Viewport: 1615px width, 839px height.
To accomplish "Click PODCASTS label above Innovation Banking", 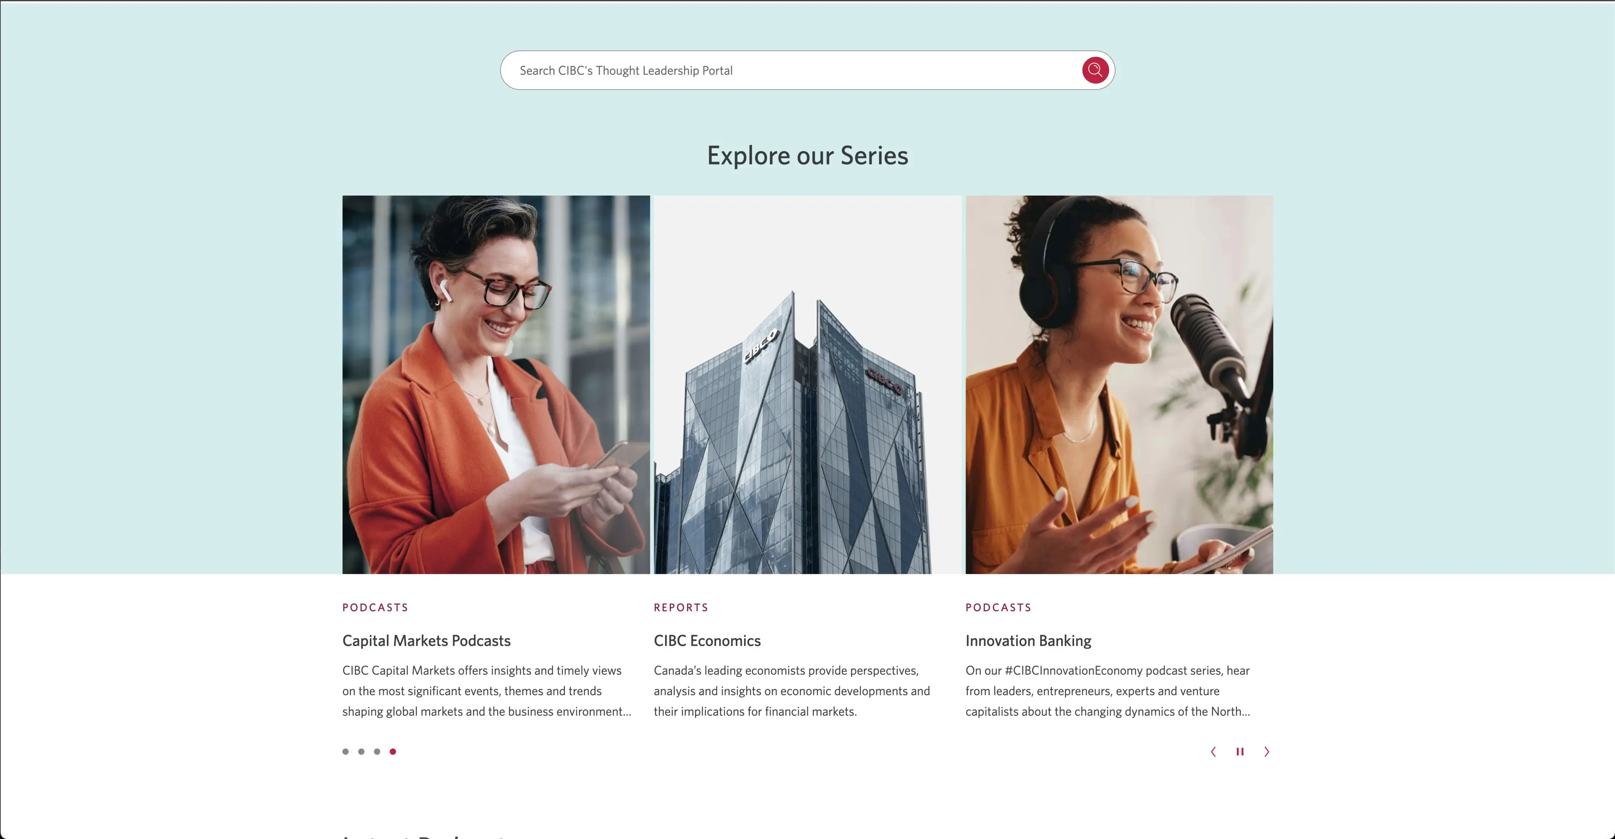I will pyautogui.click(x=998, y=607).
